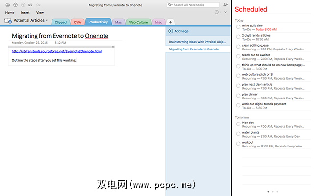Viewport: 314px width, 196px height.
Task: Complete 'reach out to a writer' task circle
Action: 238,56
